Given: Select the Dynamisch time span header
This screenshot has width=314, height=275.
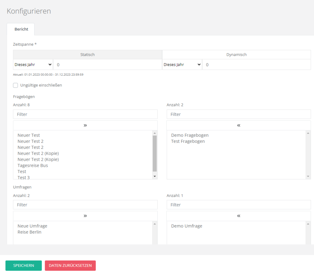Looking at the screenshot, I should (x=236, y=55).
